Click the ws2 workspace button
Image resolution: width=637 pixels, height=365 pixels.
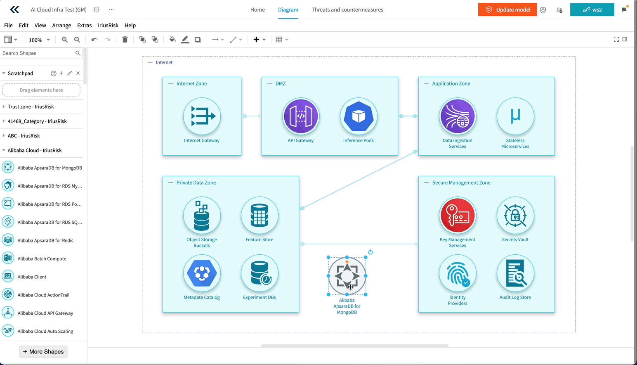click(592, 9)
